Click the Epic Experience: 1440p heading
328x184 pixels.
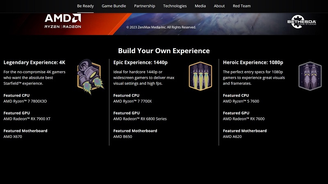click(140, 63)
